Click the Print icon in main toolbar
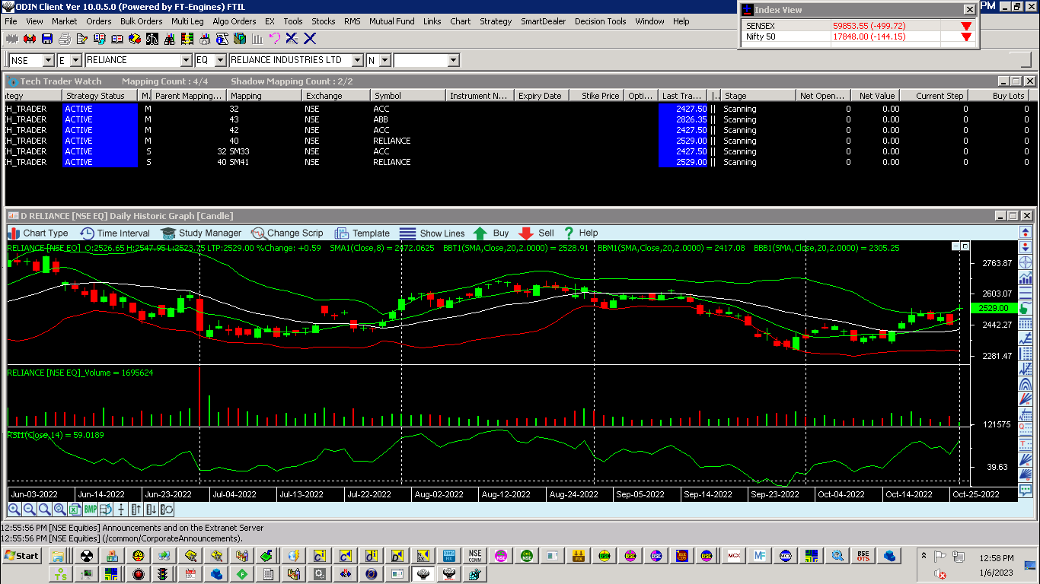 65,39
